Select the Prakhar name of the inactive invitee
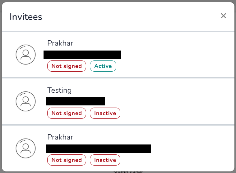The width and height of the screenshot is (236, 173). tap(60, 137)
